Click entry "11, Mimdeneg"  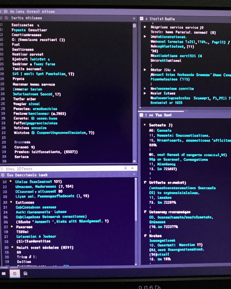[x=162, y=164]
